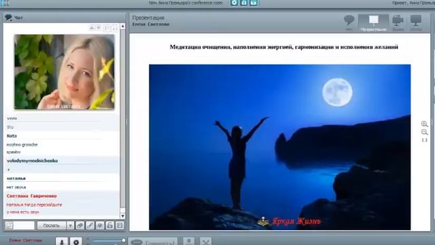Open the emoticon picker in chat input

[9, 225]
